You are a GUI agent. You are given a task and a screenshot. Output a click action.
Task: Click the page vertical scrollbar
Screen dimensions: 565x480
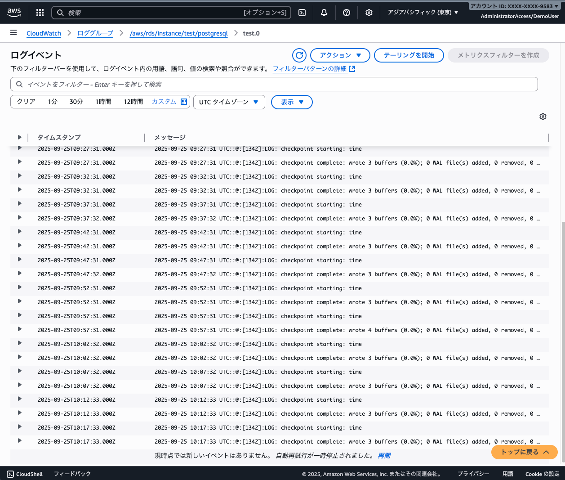pos(563,342)
